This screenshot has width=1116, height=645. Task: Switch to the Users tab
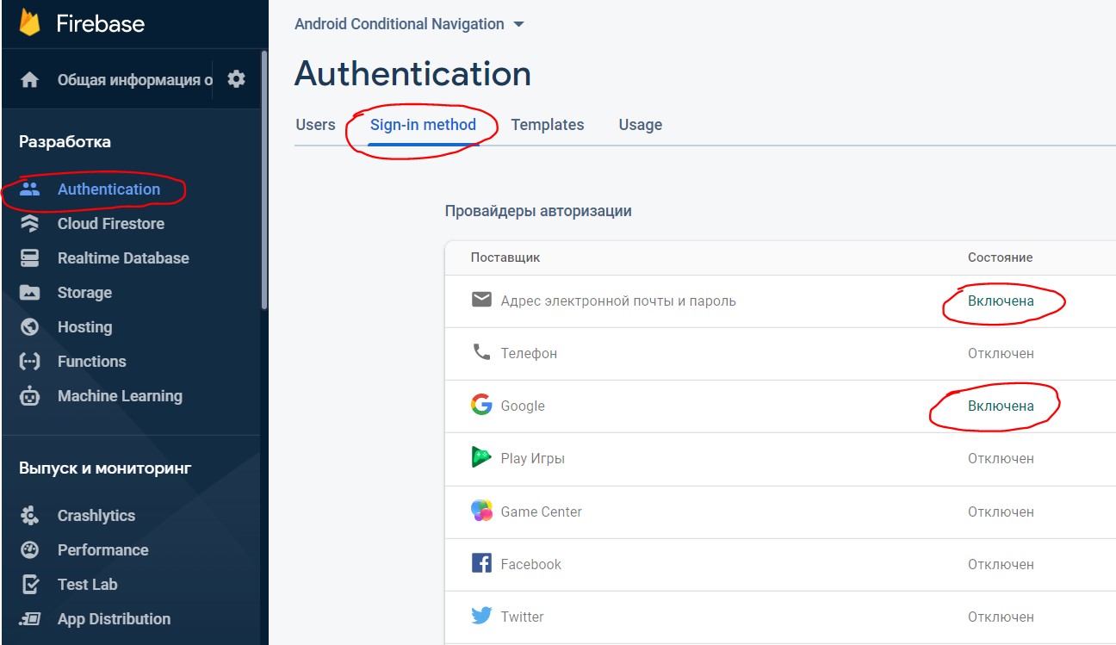pyautogui.click(x=315, y=125)
